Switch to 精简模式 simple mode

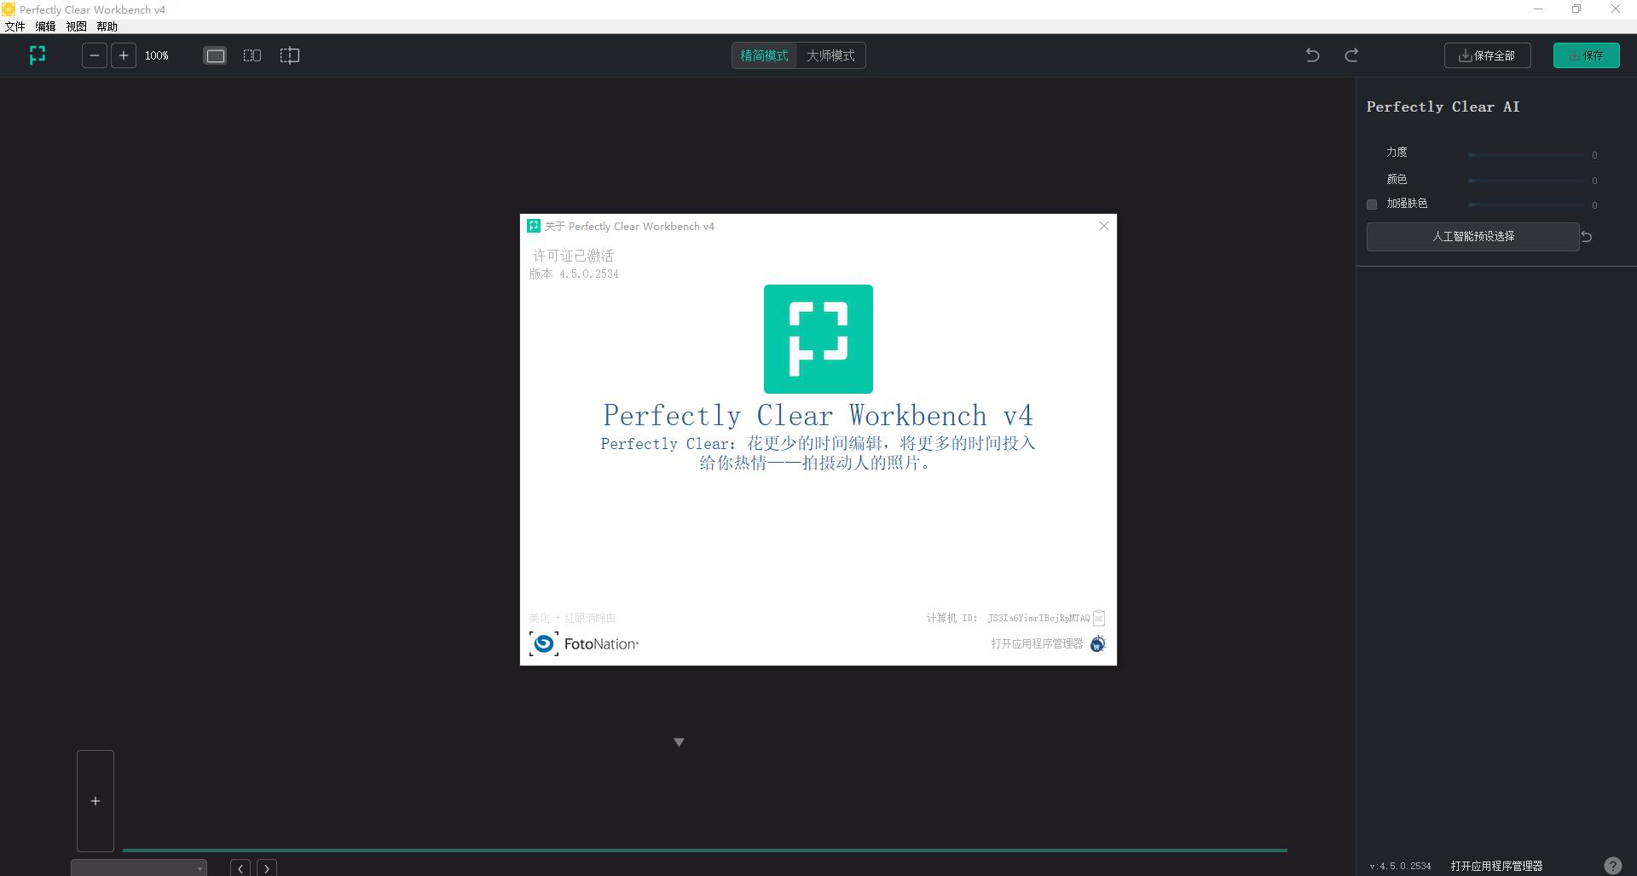click(764, 55)
